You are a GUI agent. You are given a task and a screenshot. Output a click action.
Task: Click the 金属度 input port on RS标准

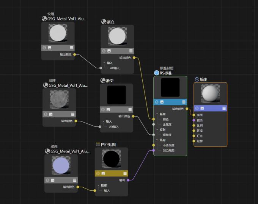[154, 125]
